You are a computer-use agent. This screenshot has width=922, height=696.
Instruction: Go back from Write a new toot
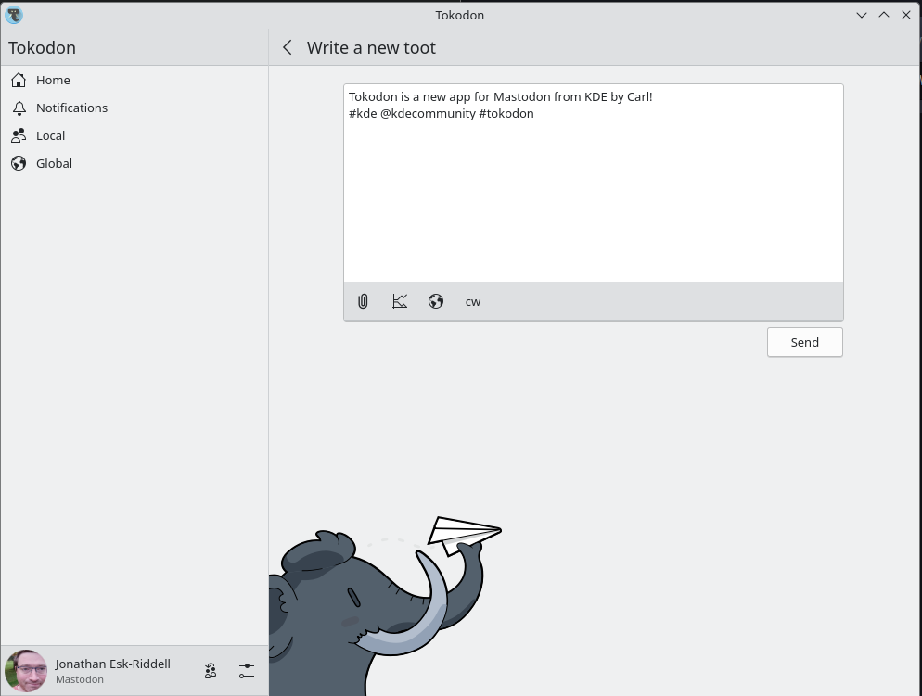click(287, 47)
